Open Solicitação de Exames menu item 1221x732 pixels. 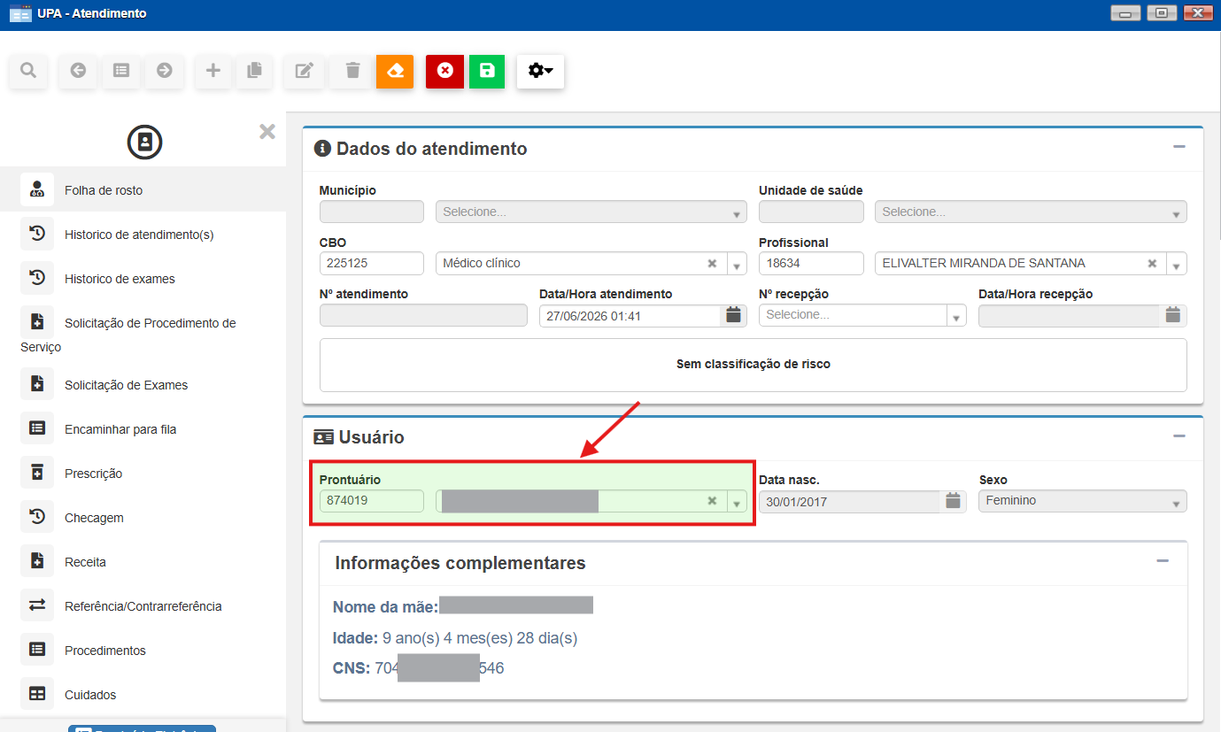click(127, 385)
